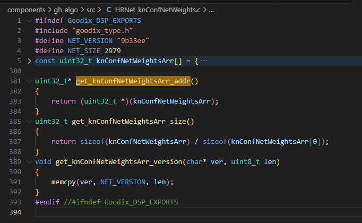Click the memcpy call on line 391
Image resolution: width=362 pixels, height=223 pixels.
64,182
